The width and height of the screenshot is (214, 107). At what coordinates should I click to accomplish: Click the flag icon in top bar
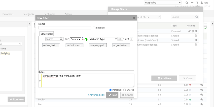(x=192, y=3)
